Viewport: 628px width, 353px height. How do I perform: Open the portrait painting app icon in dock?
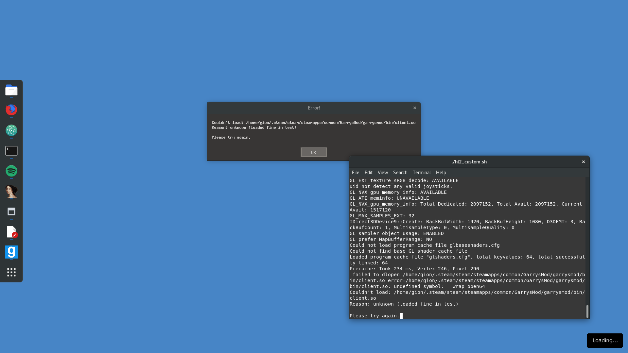click(x=11, y=191)
